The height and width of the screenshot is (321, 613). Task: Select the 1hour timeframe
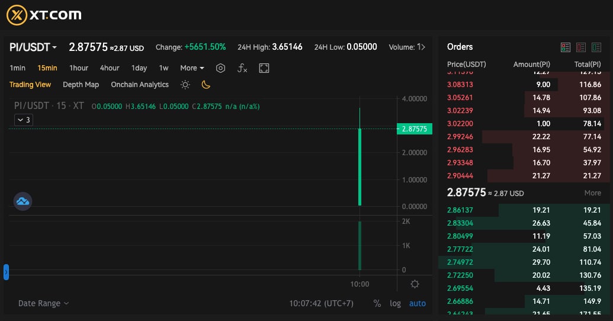click(x=79, y=68)
